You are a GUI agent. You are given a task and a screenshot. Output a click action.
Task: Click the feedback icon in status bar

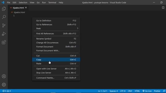[164, 91]
